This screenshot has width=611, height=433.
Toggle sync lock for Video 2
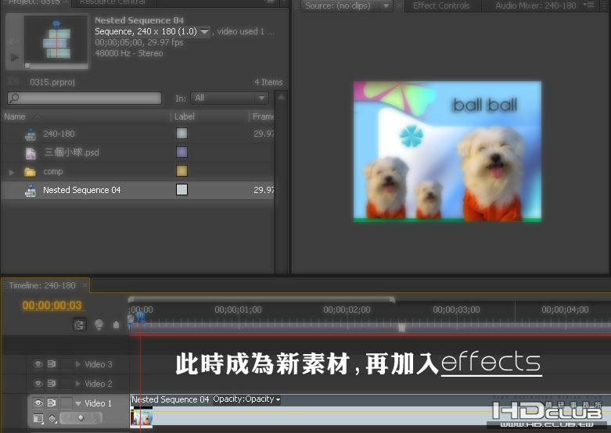(x=52, y=384)
